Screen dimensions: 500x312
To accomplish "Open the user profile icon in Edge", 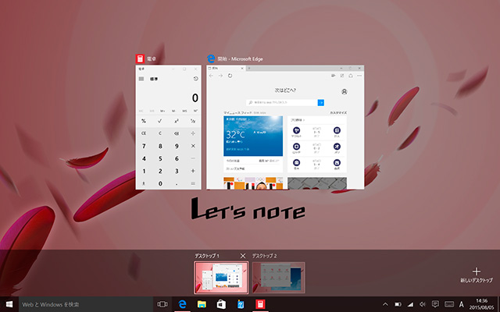I will [344, 91].
